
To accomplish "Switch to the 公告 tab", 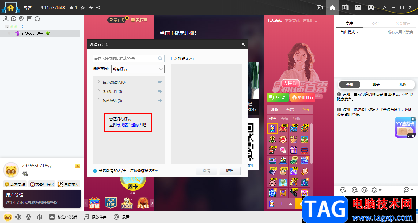I will click(376, 23).
